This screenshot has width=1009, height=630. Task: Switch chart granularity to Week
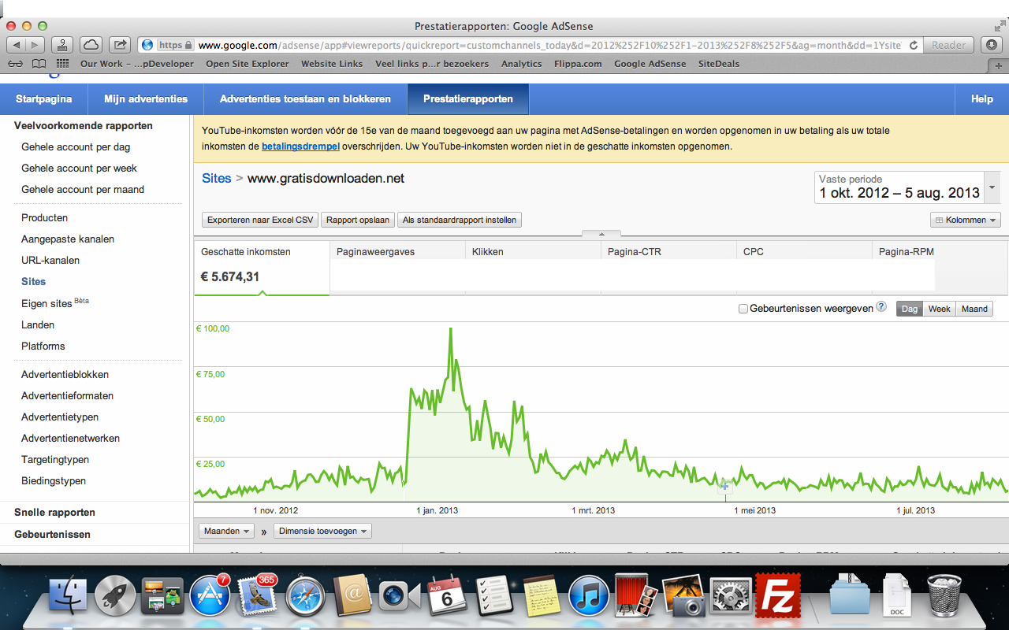point(939,309)
